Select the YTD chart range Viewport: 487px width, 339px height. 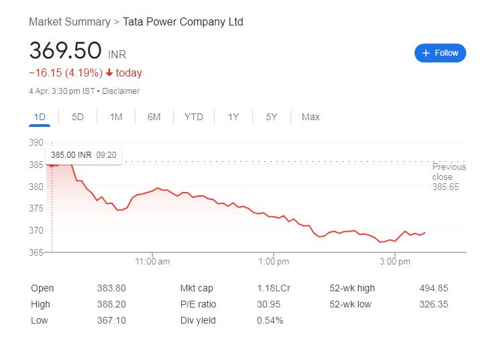(193, 117)
